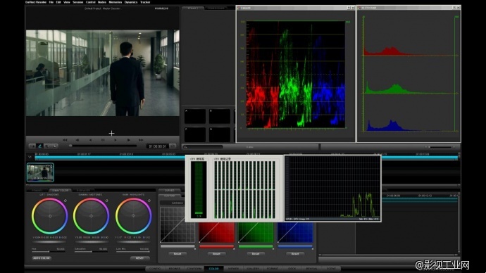The image size is (486, 273).
Task: Pause viewer playback
Action: coord(103,140)
